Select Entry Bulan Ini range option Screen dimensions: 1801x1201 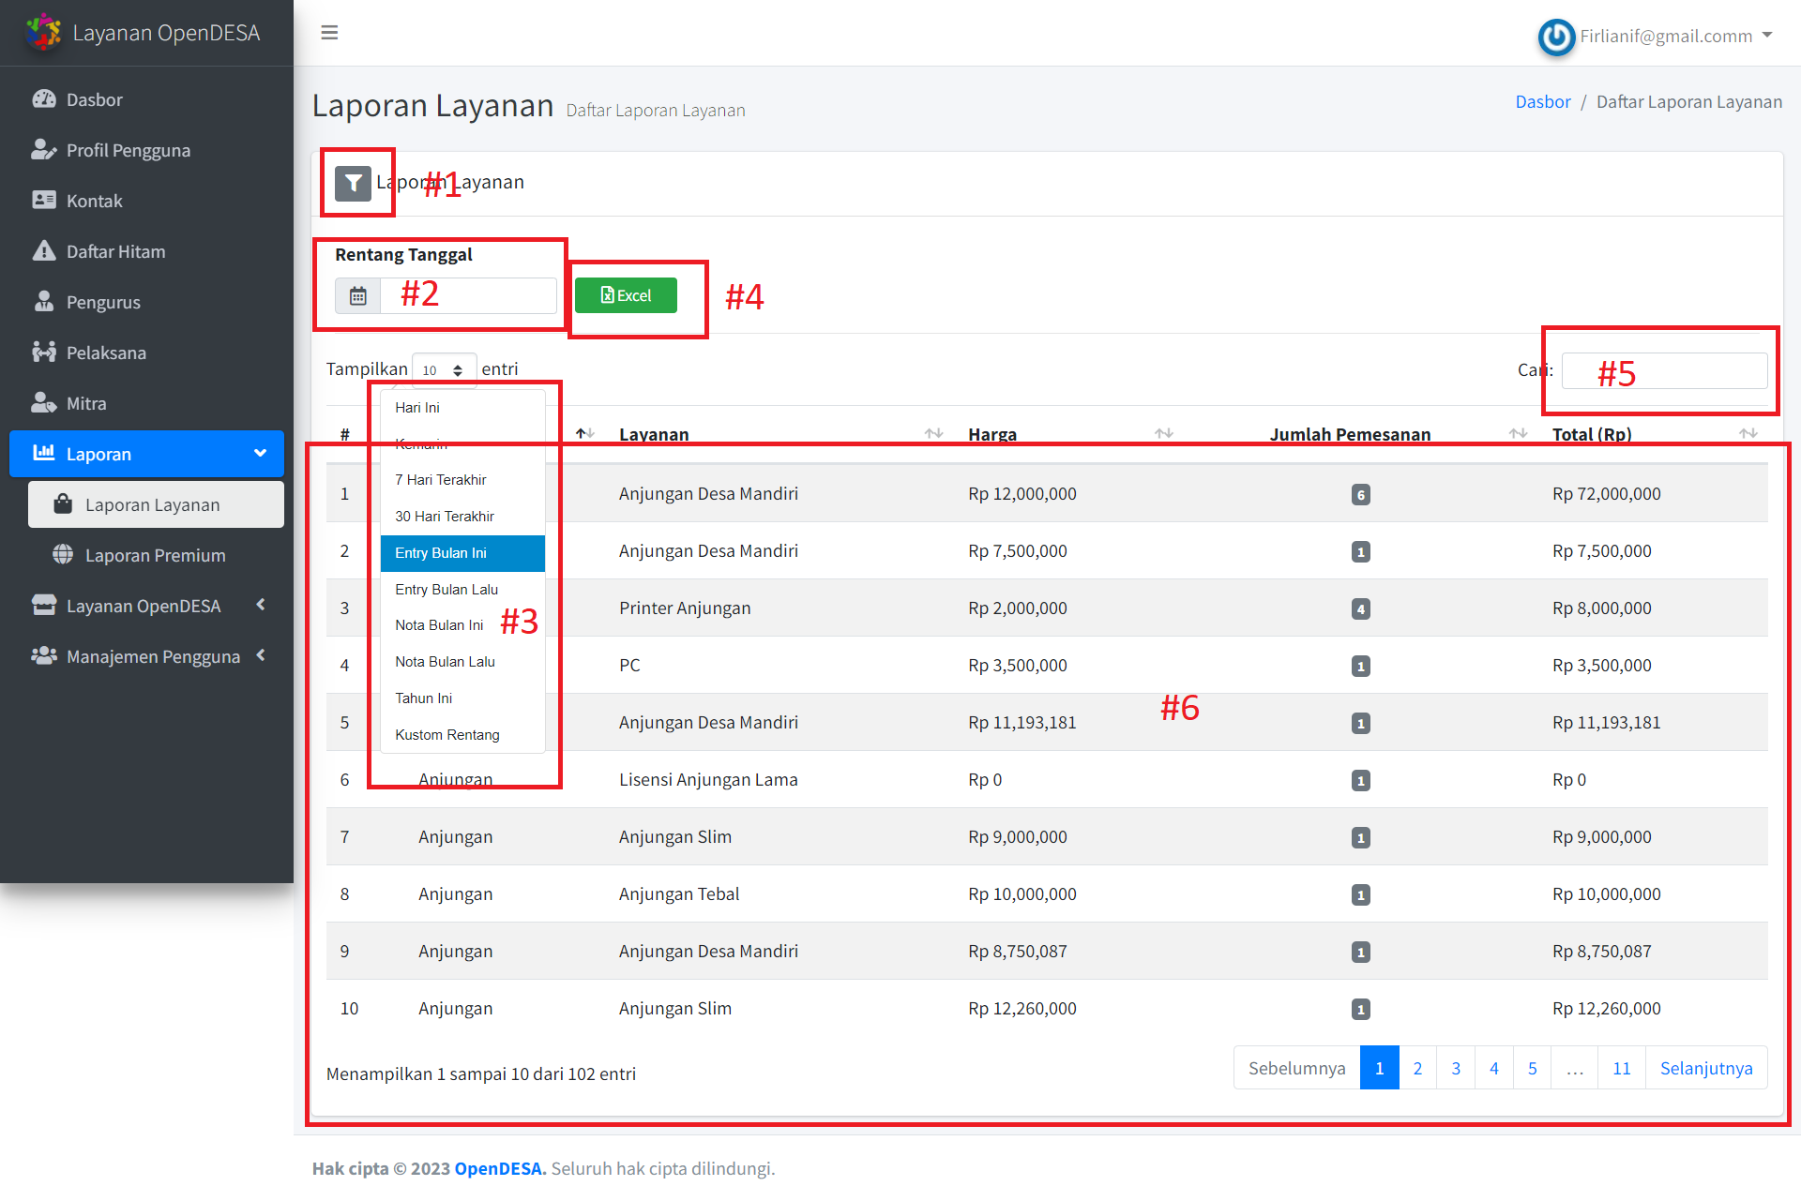point(462,553)
